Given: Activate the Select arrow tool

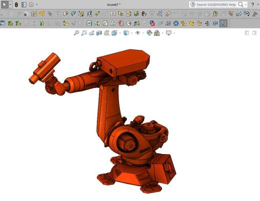Looking at the screenshot, I should click(4, 4).
